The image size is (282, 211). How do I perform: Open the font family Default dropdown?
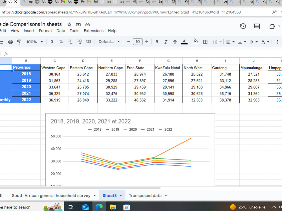[x=109, y=42]
